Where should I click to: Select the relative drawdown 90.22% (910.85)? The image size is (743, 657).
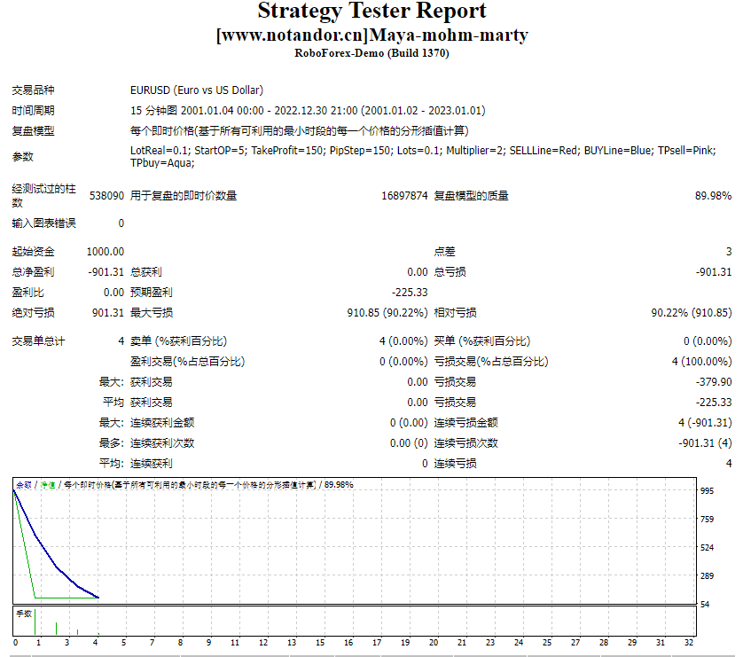point(692,313)
